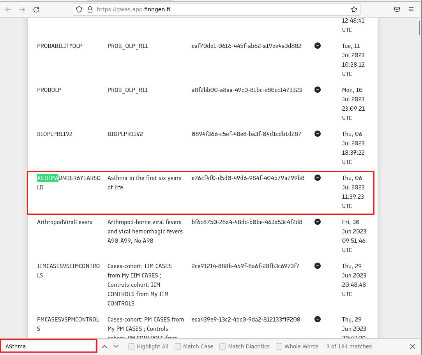Click the ArthropodViralFevers row name
The width and height of the screenshot is (422, 355).
pos(65,222)
